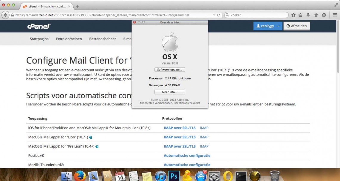This screenshot has width=340, height=181.
Task: Choose plain IMAP for "Pre Lion" (10.4+)
Action: (x=204, y=146)
